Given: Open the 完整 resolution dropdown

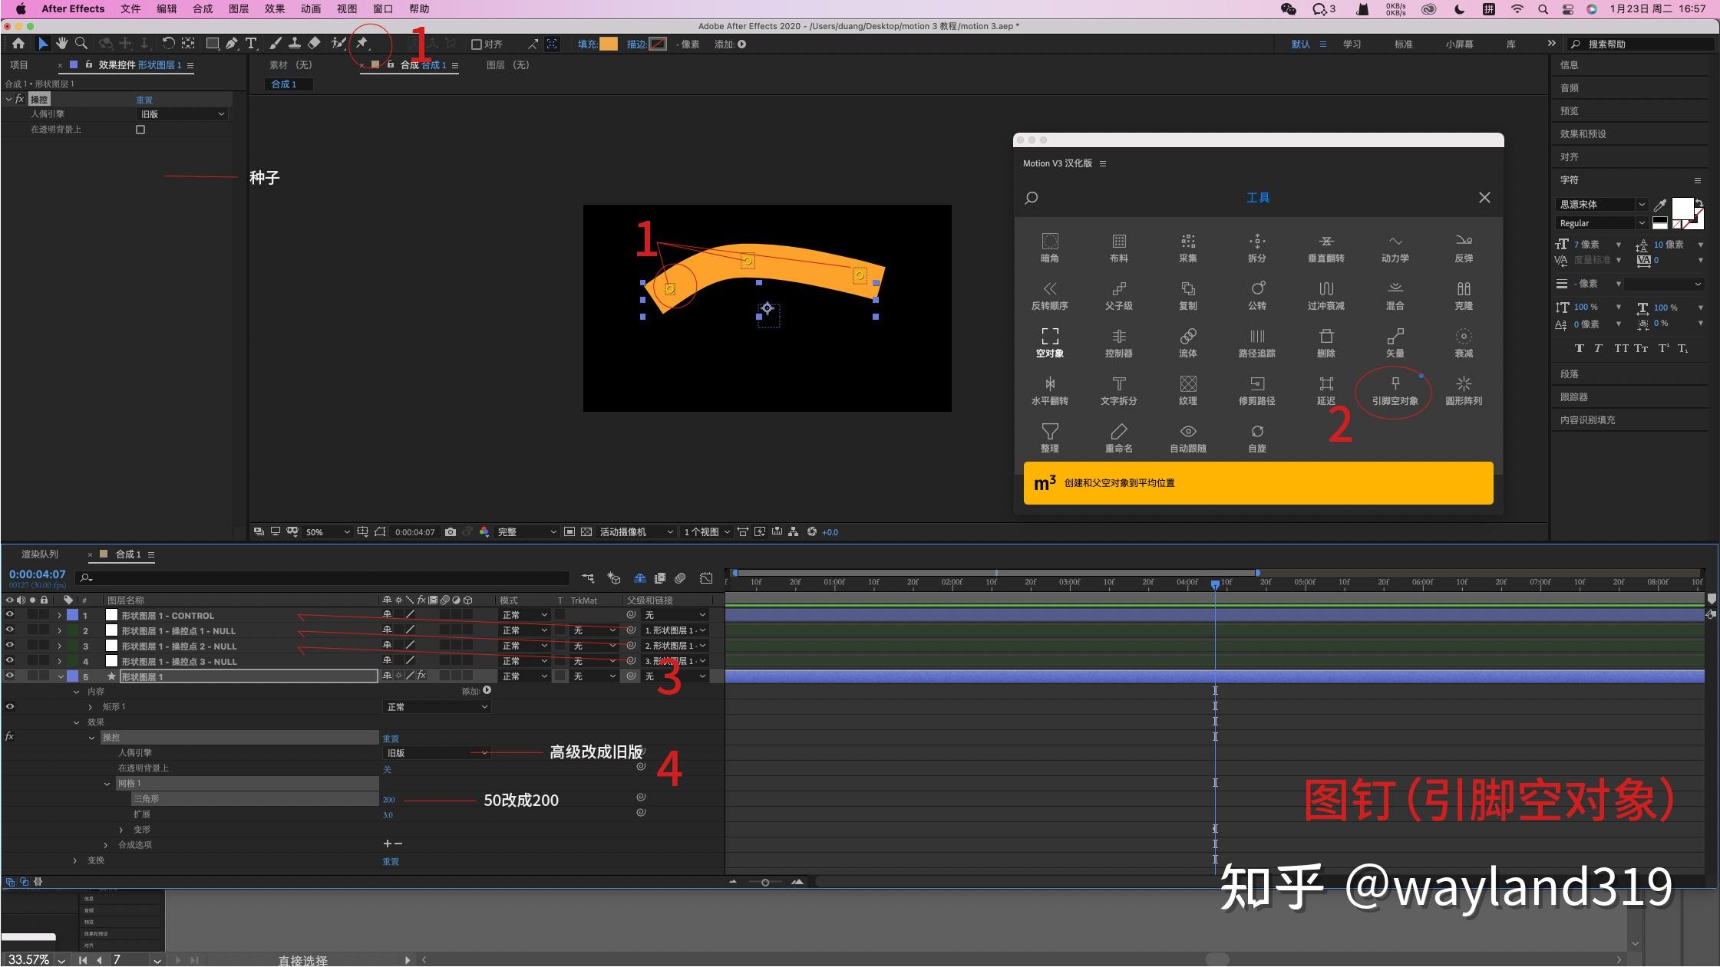Looking at the screenshot, I should click(x=527, y=531).
